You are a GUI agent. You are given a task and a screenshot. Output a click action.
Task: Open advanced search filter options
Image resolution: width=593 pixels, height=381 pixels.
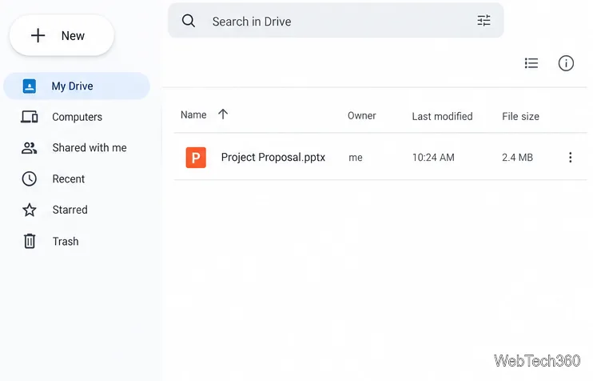click(x=484, y=21)
